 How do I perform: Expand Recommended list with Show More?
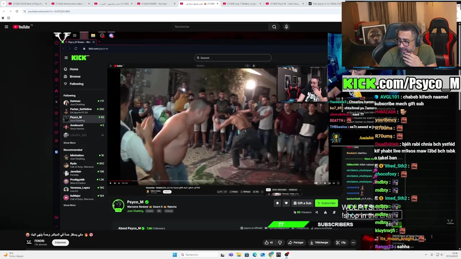click(70, 205)
